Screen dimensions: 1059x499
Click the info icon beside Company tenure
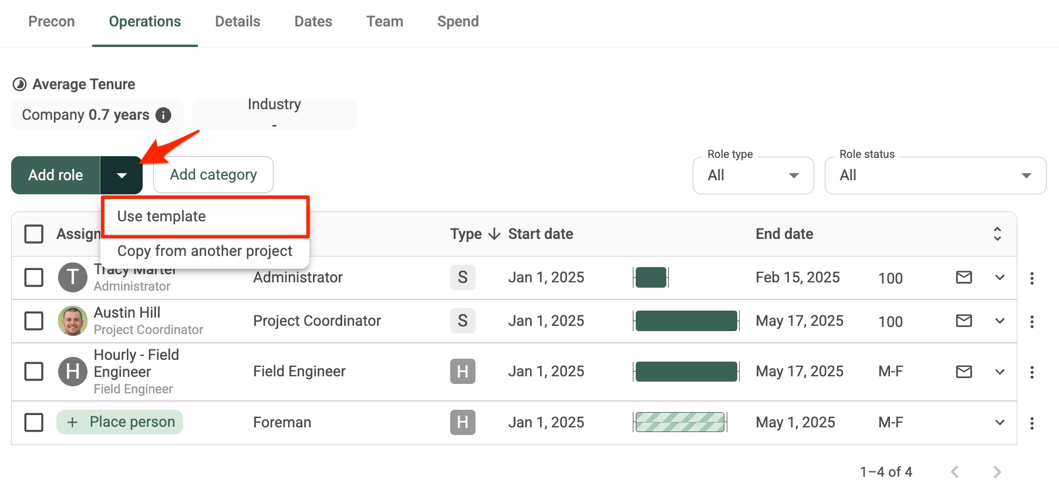pos(163,115)
